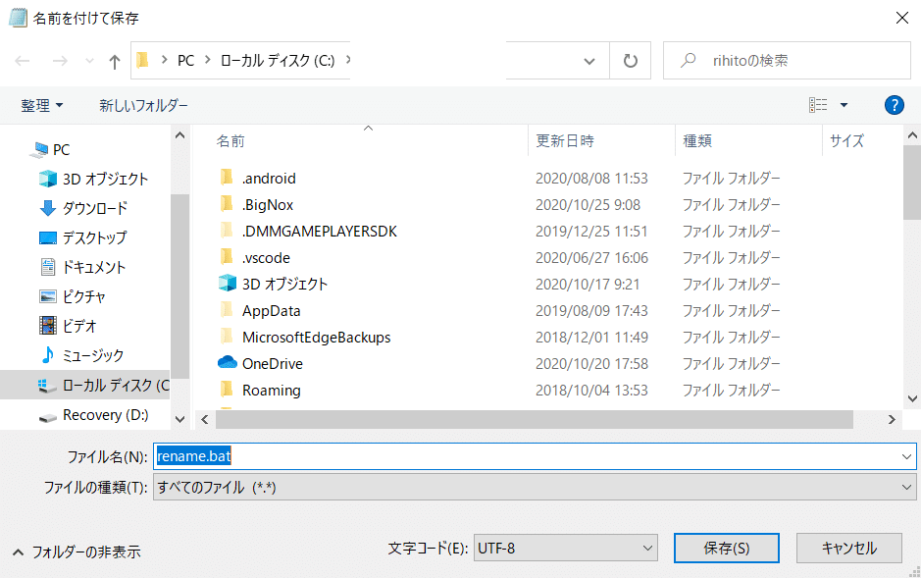Sort by 種類 column header
Image resolution: width=921 pixels, height=578 pixels.
(697, 141)
